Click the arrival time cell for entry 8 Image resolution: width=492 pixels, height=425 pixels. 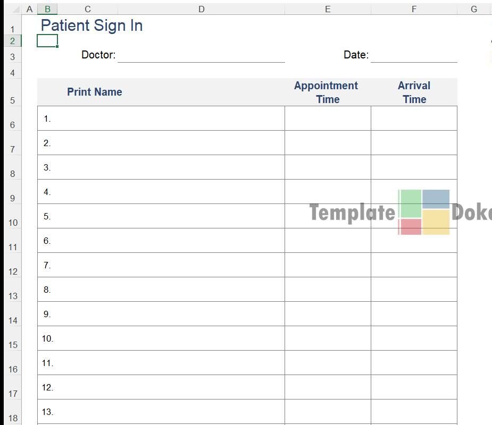414,290
